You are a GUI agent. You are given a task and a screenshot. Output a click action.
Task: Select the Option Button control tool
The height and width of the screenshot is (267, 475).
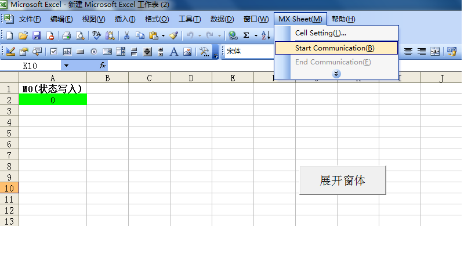pos(93,52)
